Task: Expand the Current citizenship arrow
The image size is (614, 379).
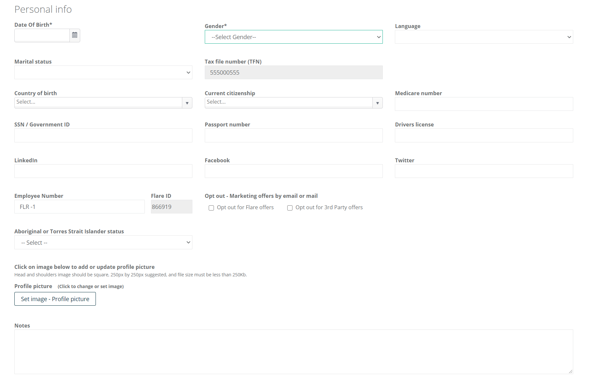Action: pos(377,103)
